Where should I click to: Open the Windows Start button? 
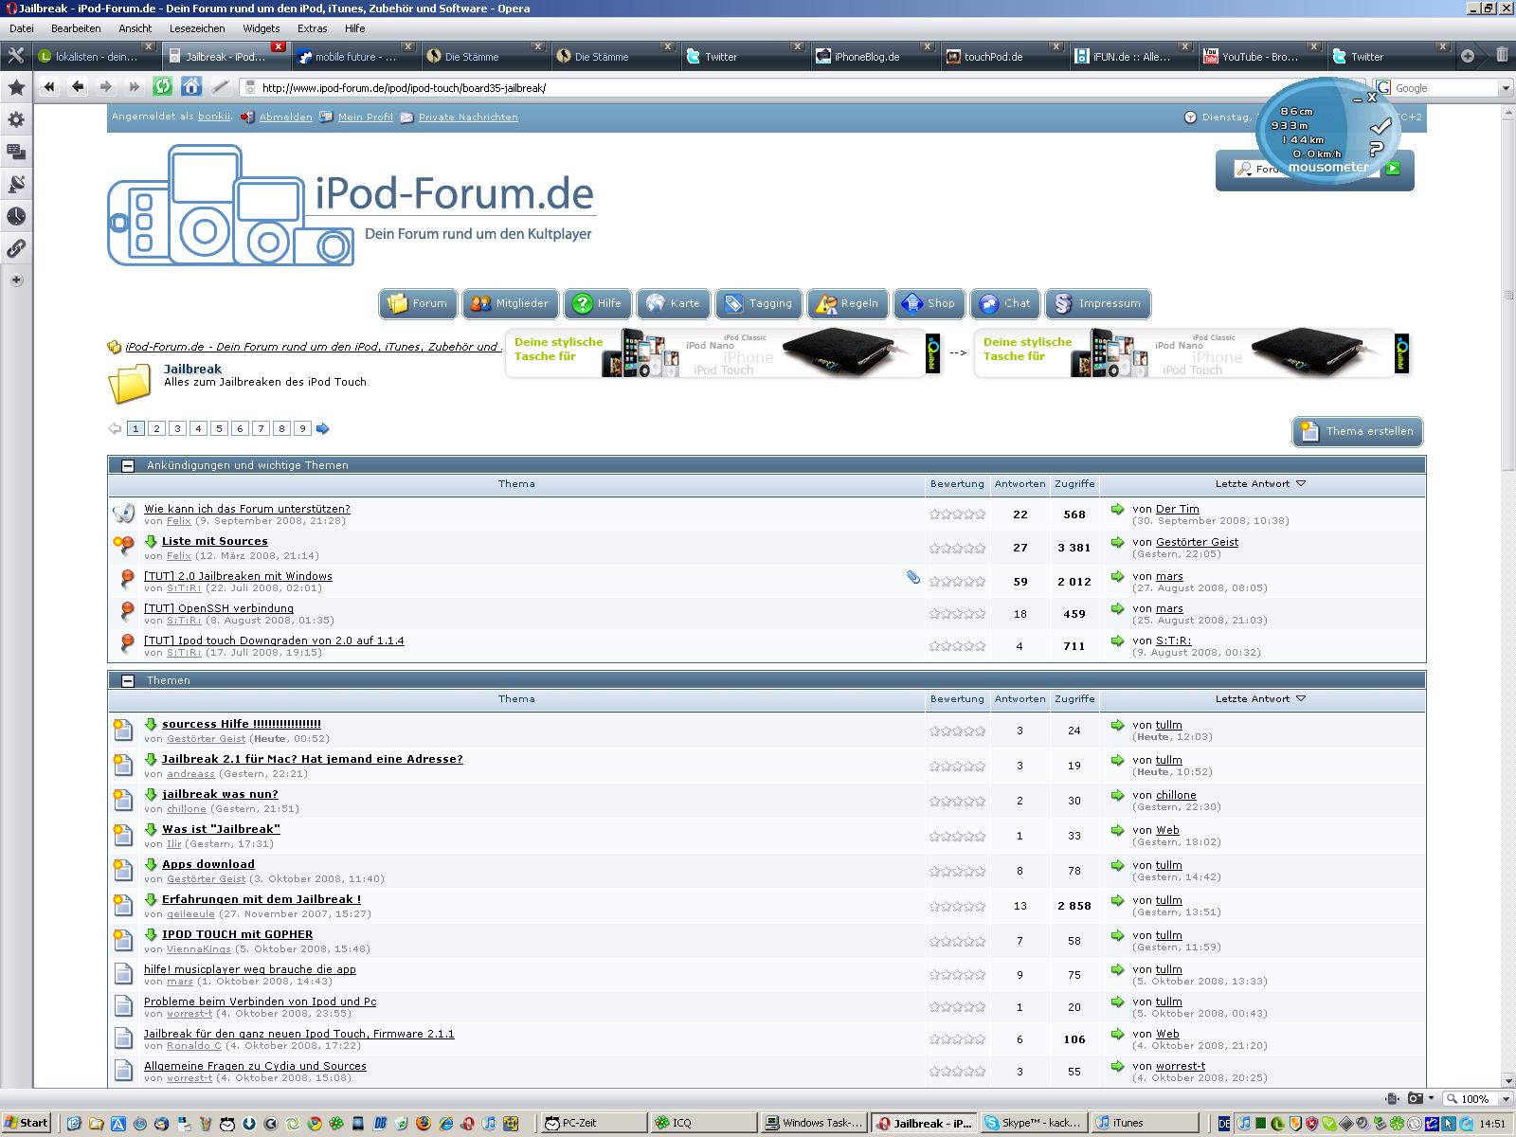click(26, 1123)
